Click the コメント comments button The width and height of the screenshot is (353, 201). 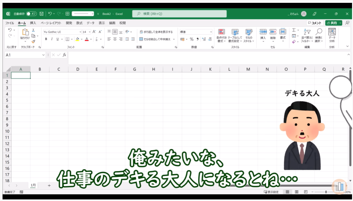pos(314,23)
